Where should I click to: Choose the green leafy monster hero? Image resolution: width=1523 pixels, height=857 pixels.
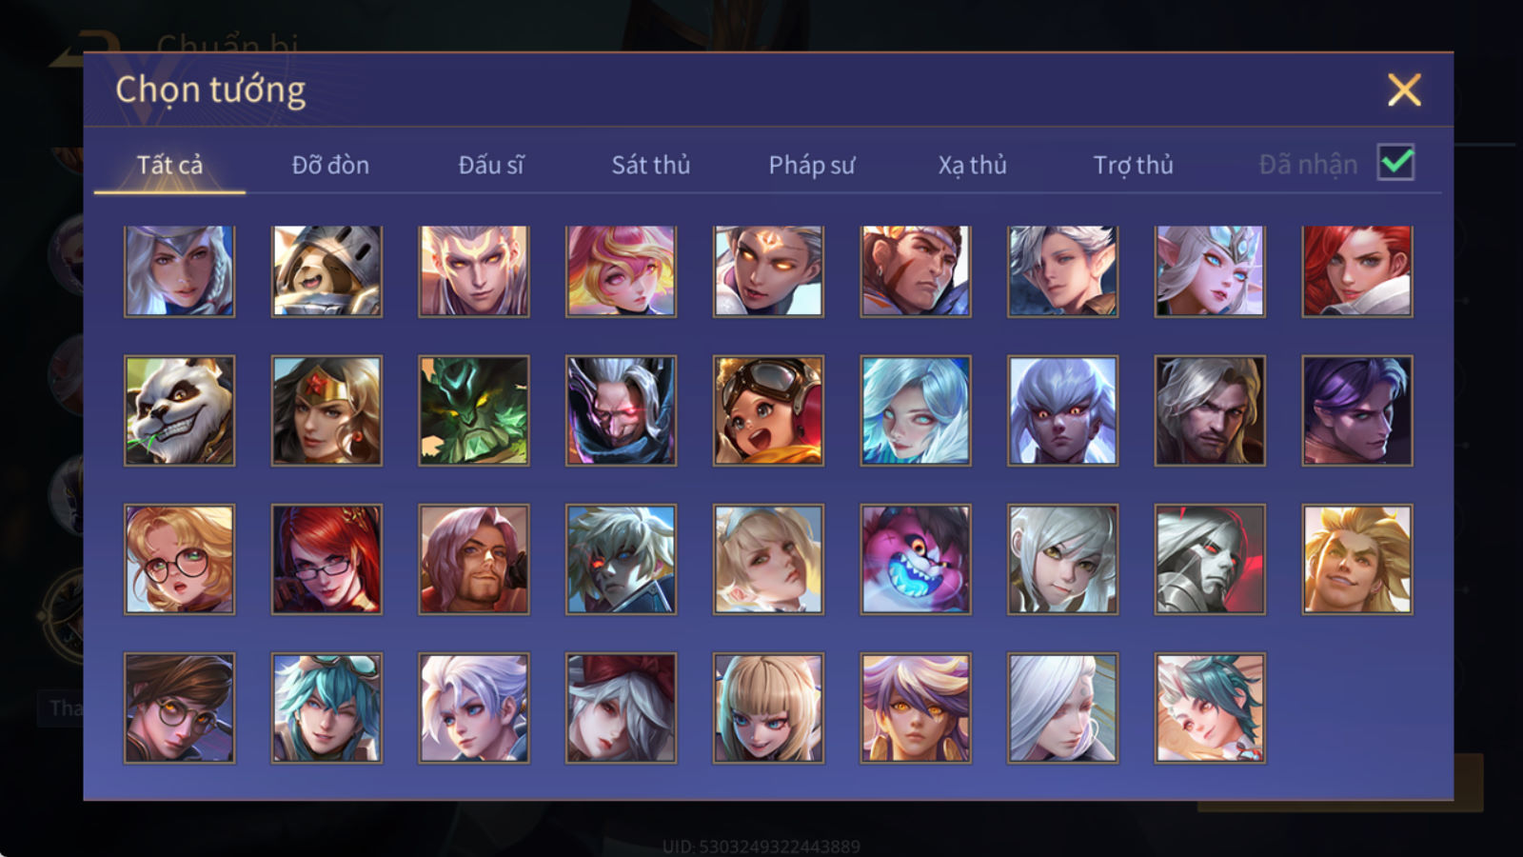point(473,410)
